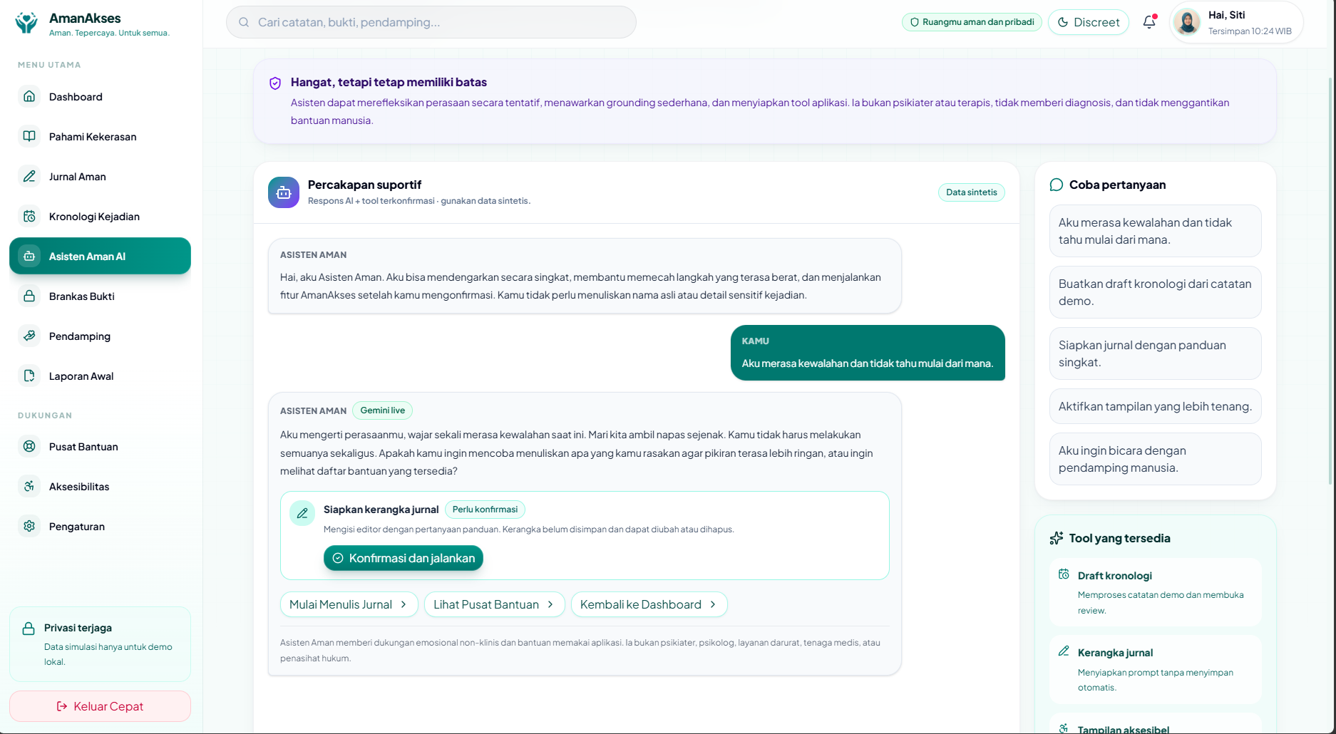Click the pencil icon in Siapkan kerangka jurnal
Viewport: 1336px width, 734px height.
point(302,513)
